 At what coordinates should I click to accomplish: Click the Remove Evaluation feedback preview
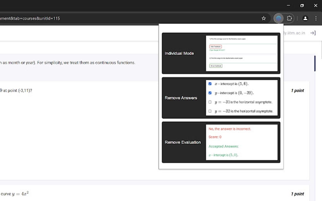tap(242, 142)
